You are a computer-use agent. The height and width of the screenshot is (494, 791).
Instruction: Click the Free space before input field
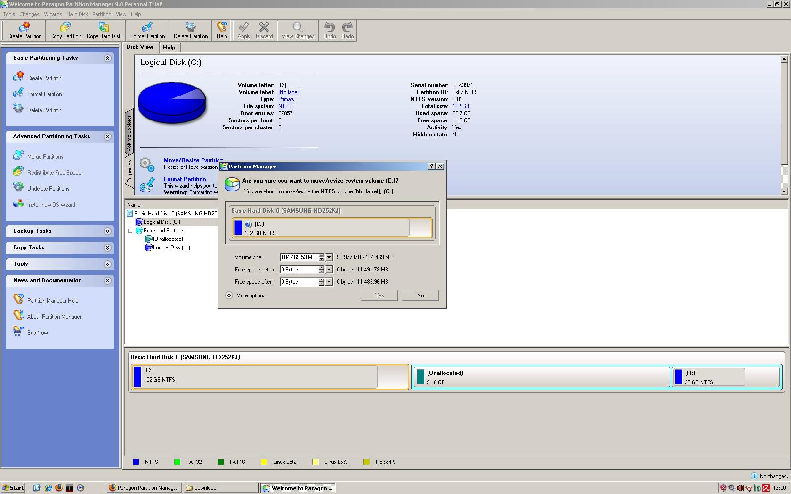pyautogui.click(x=299, y=270)
